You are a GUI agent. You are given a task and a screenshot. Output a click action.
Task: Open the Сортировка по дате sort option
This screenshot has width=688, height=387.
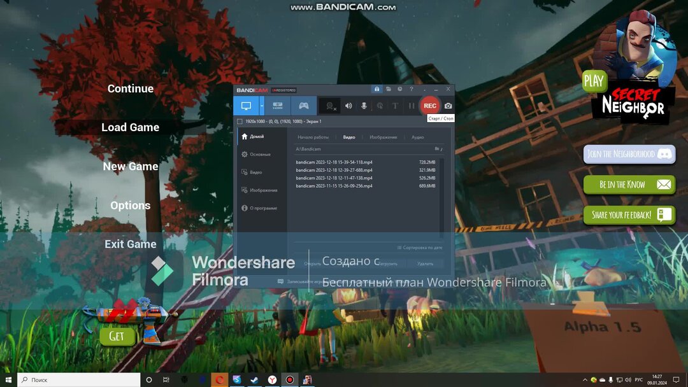click(420, 248)
